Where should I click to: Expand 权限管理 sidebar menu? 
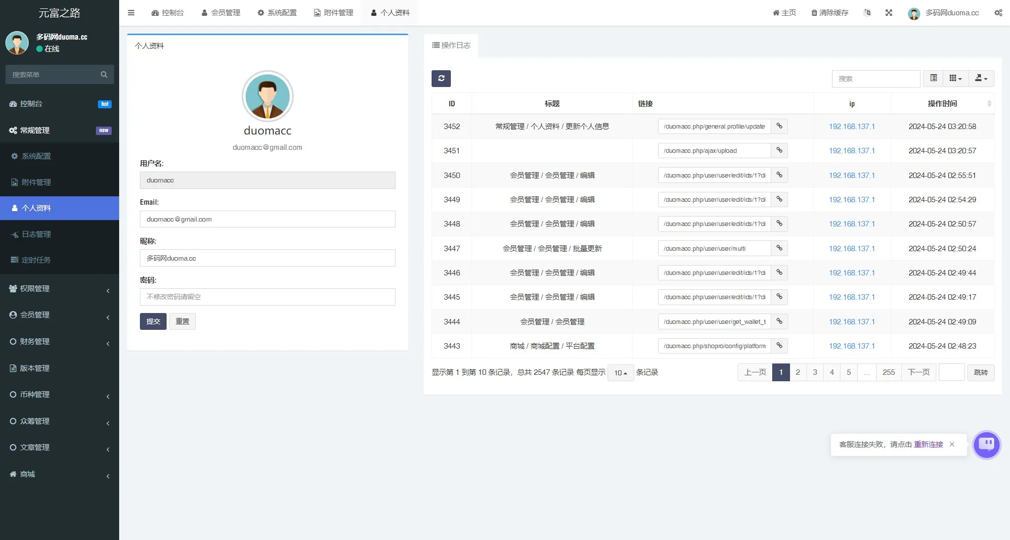[59, 289]
